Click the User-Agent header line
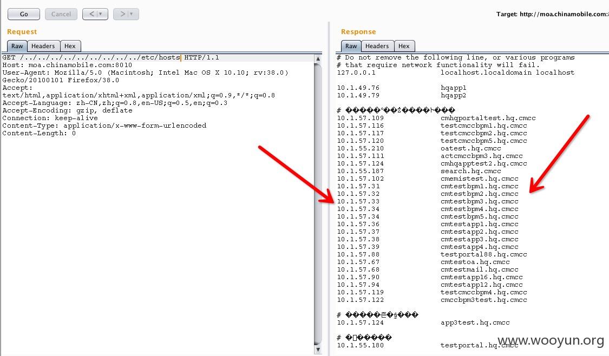 point(146,76)
